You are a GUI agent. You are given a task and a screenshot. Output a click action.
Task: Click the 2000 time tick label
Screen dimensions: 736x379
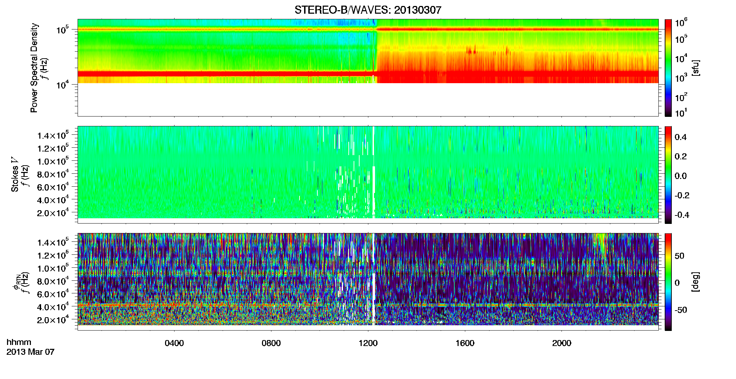562,343
